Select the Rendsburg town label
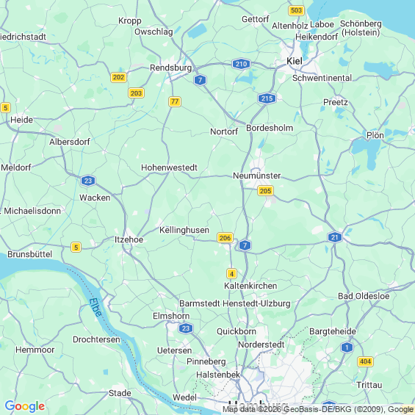Viewport: 415px width, 415px height. [170, 68]
